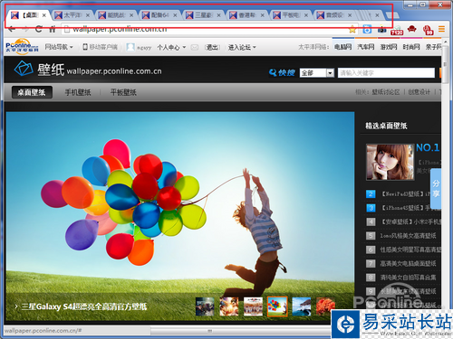Image resolution: width=453 pixels, height=339 pixels.
Task: Switch to the 平板电 tab
Action: [291, 15]
